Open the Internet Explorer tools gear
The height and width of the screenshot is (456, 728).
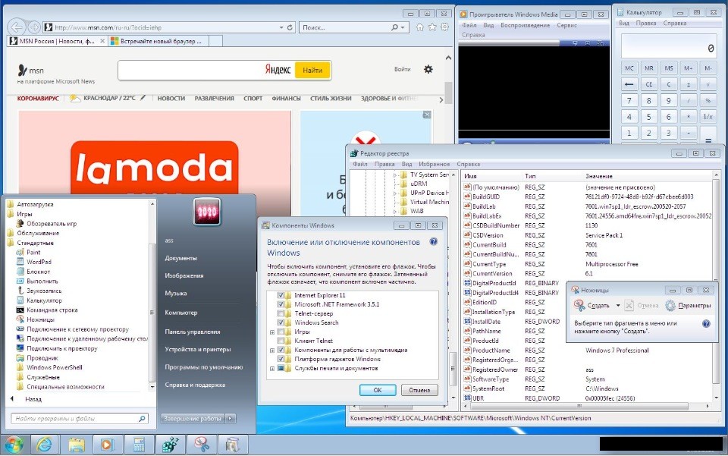(x=445, y=27)
